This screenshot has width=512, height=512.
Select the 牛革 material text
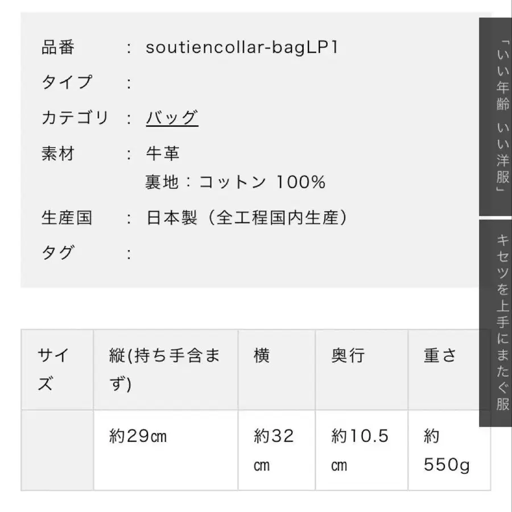163,154
